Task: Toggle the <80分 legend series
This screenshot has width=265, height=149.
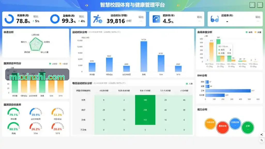Action: (x=63, y=64)
